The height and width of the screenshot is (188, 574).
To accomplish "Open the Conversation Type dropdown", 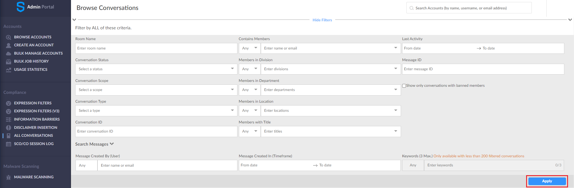I will (x=156, y=111).
